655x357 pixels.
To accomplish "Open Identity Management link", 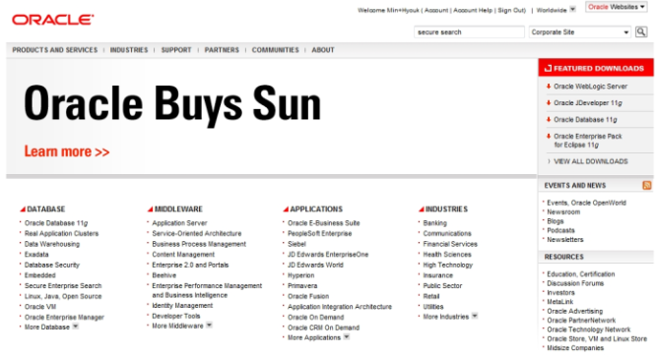I will click(x=182, y=305).
